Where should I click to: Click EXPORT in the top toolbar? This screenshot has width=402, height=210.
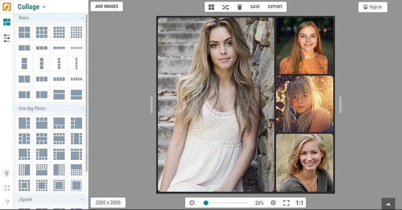(275, 7)
